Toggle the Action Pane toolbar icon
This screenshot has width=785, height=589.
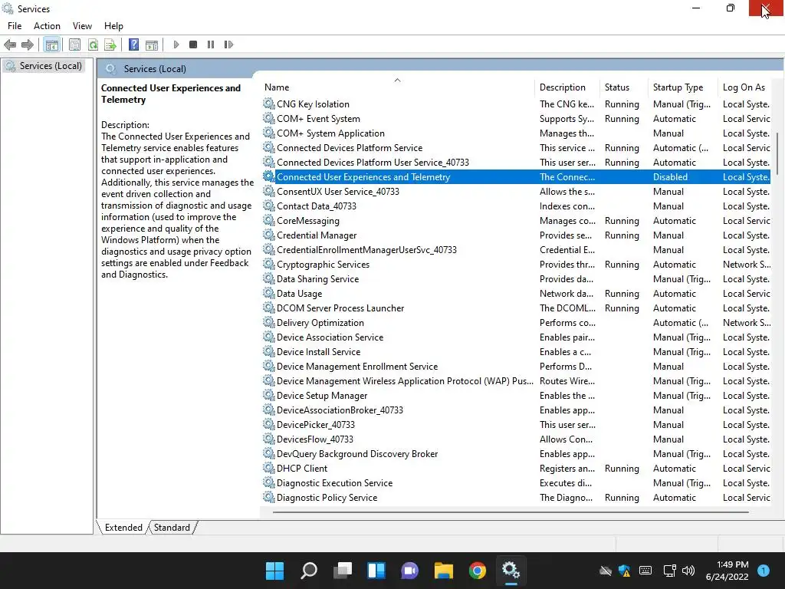click(x=152, y=44)
